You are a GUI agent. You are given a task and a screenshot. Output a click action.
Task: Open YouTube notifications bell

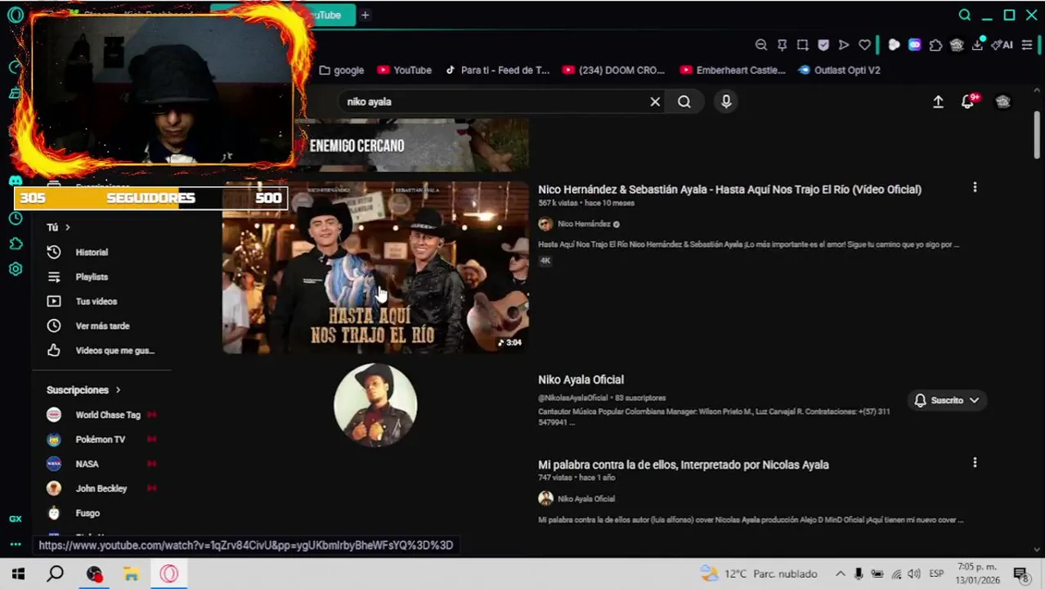click(x=968, y=101)
